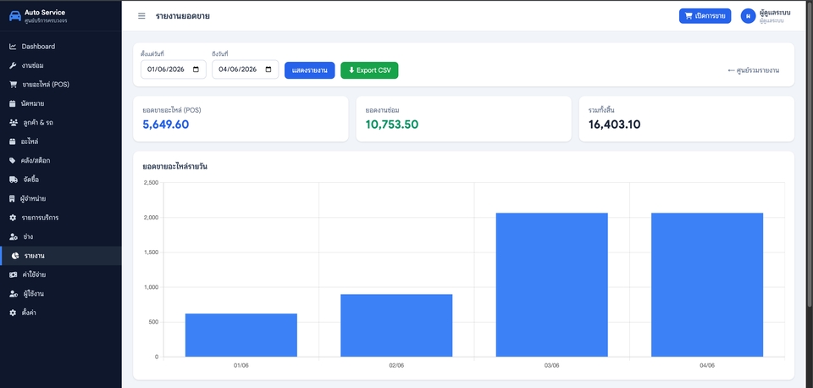Click the truck icon for จัดซื้อ
Viewport: 813px width, 388px height.
(14, 180)
